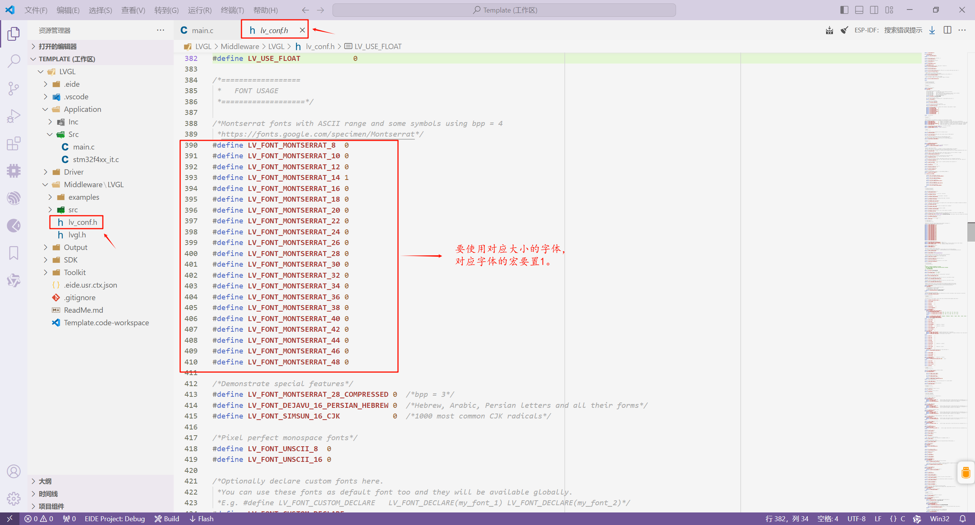Click the Template command center search box
975x525 pixels.
pyautogui.click(x=504, y=10)
